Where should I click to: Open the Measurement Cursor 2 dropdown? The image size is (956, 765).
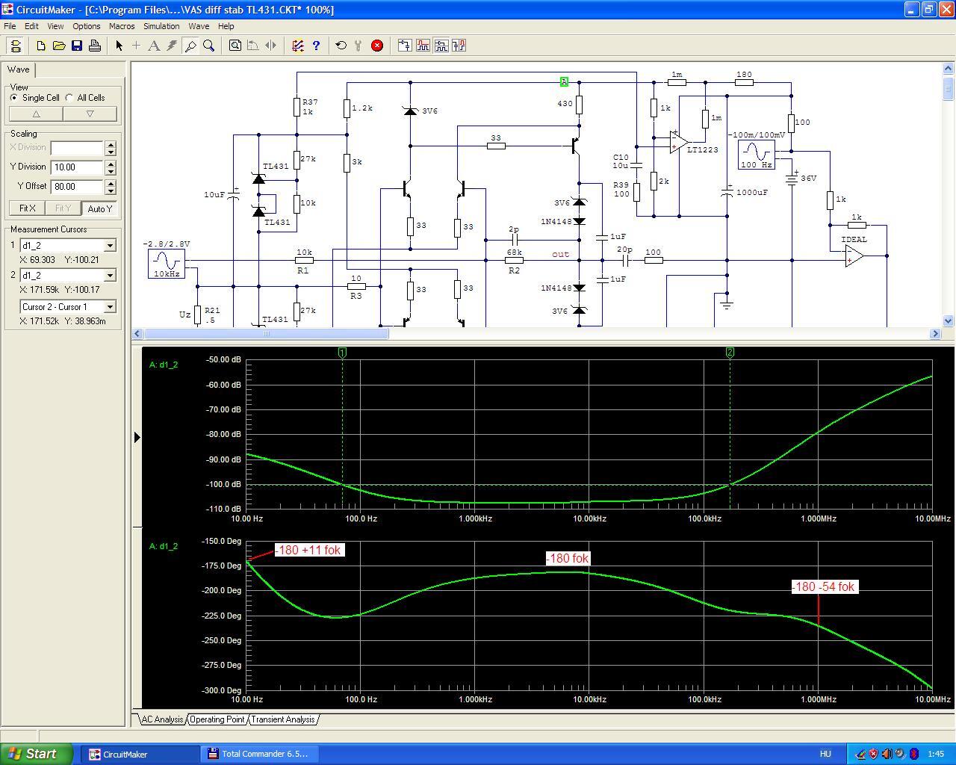tap(110, 276)
